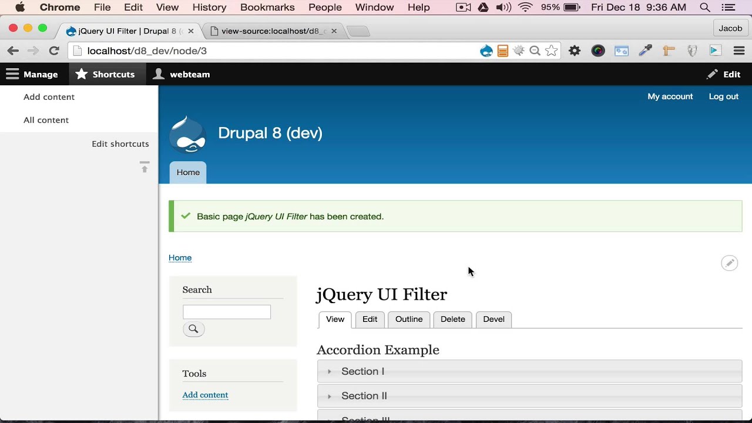Viewport: 752px width, 423px height.
Task: Click the magnifier zoom icon in address bar
Action: tap(535, 51)
